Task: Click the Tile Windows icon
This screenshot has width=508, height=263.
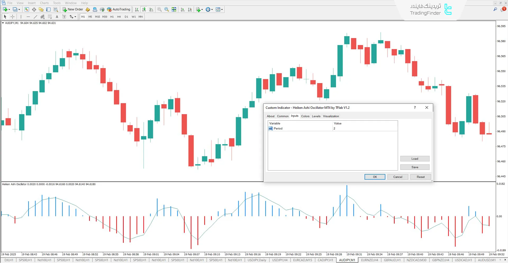Action: coord(174,10)
